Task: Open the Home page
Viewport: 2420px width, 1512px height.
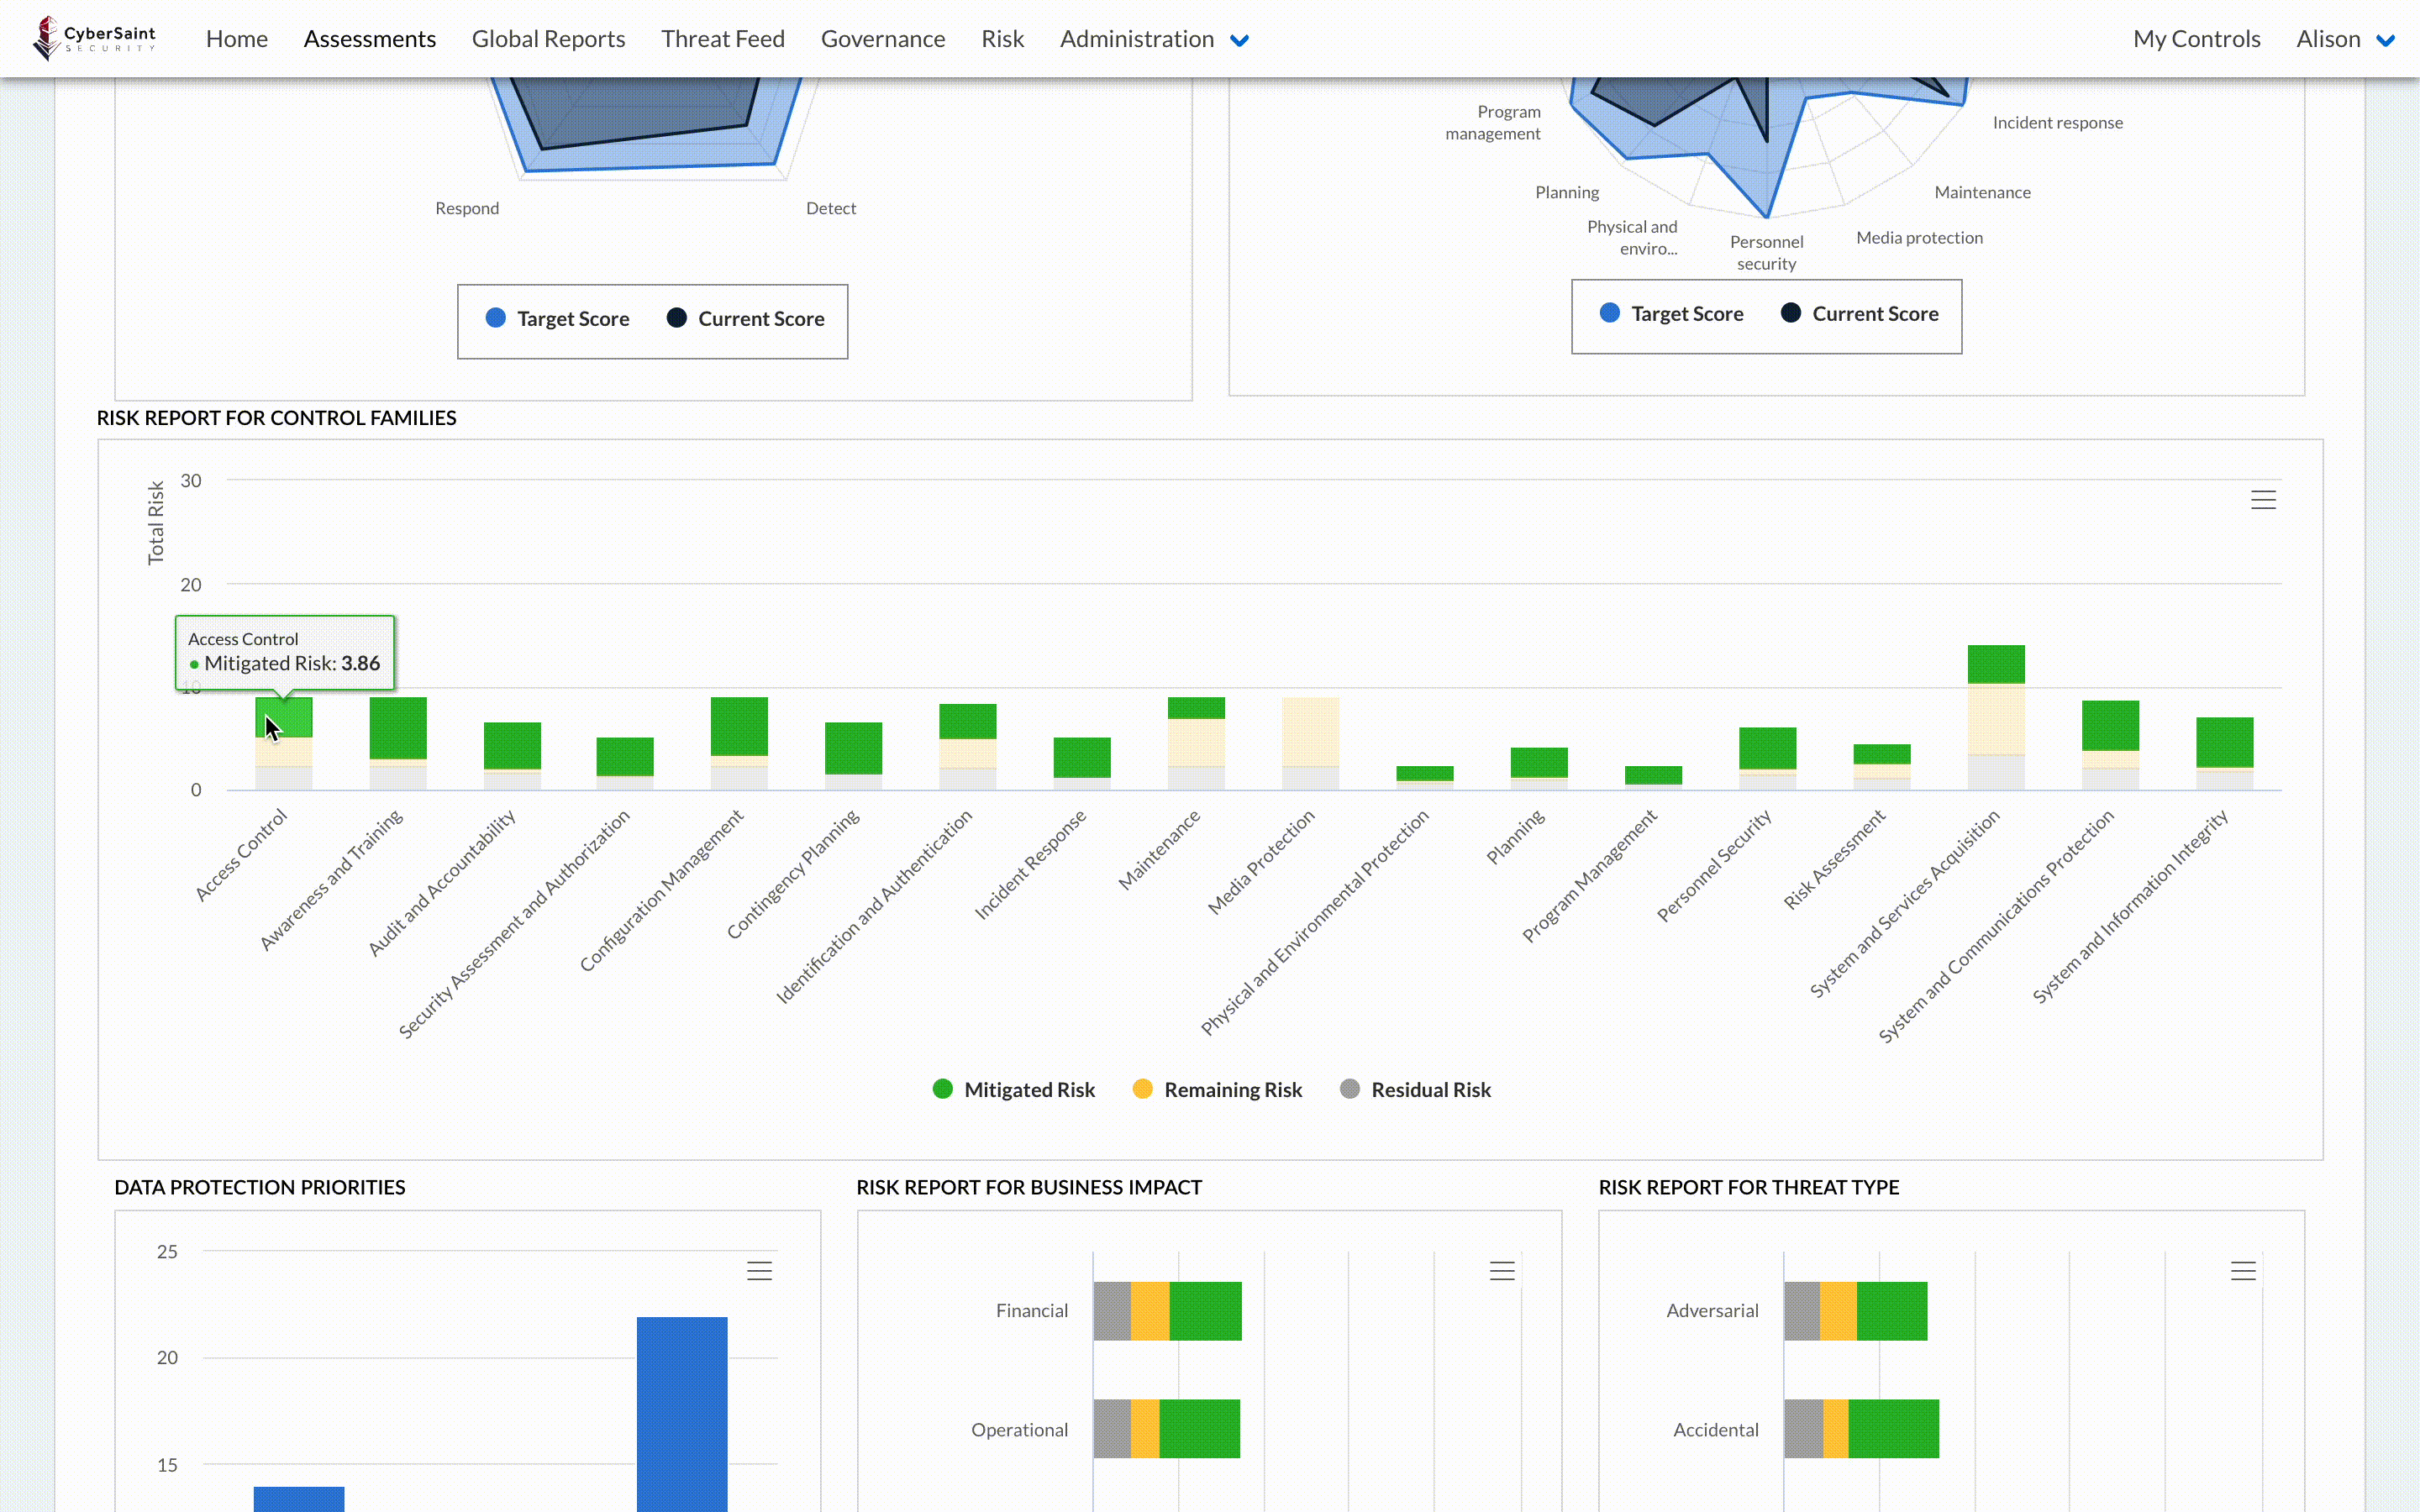Action: 237,39
